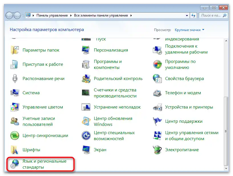
Task: Click the Панель управления breadcrumb
Action: pos(52,15)
